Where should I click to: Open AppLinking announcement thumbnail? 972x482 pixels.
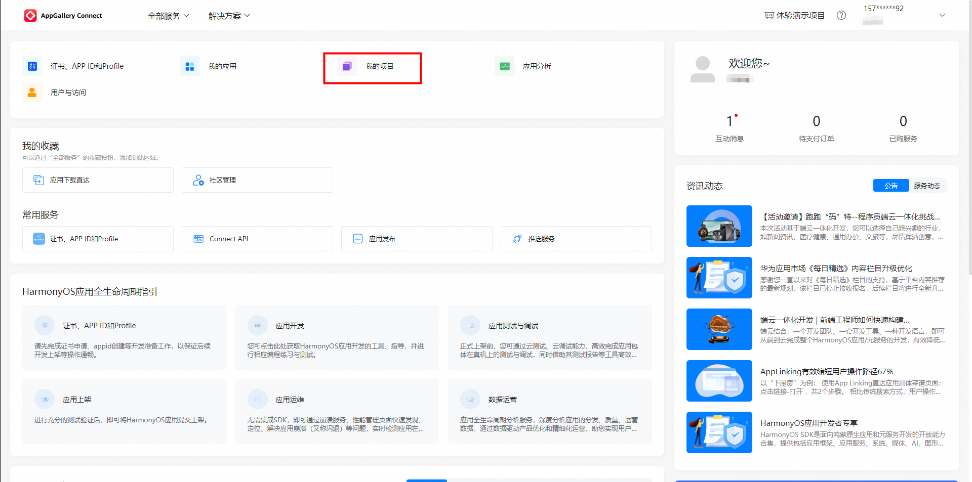pos(719,381)
